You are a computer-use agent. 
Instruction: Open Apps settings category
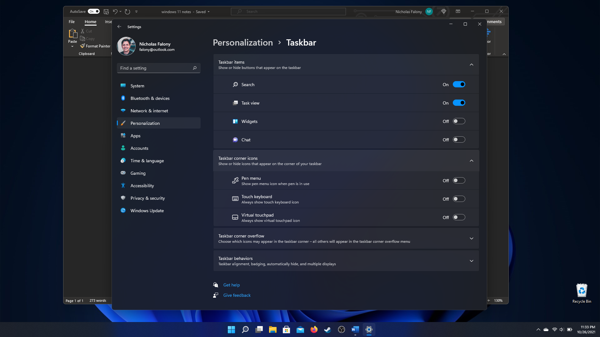click(159, 136)
